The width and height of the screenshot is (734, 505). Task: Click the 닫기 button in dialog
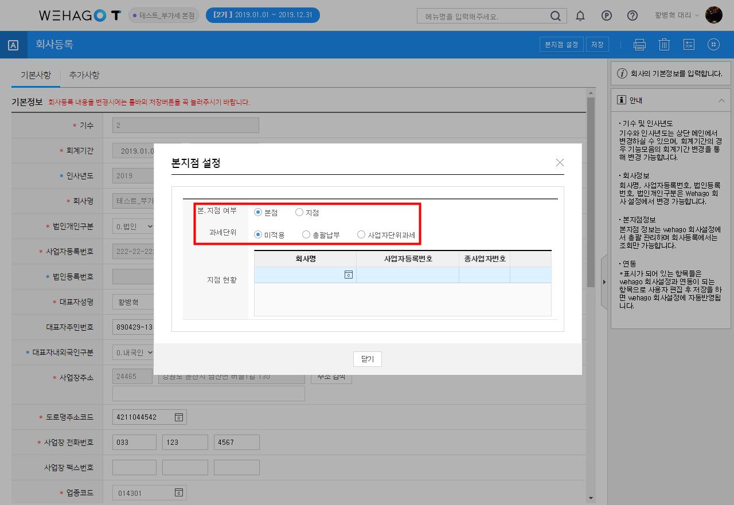[x=368, y=359]
